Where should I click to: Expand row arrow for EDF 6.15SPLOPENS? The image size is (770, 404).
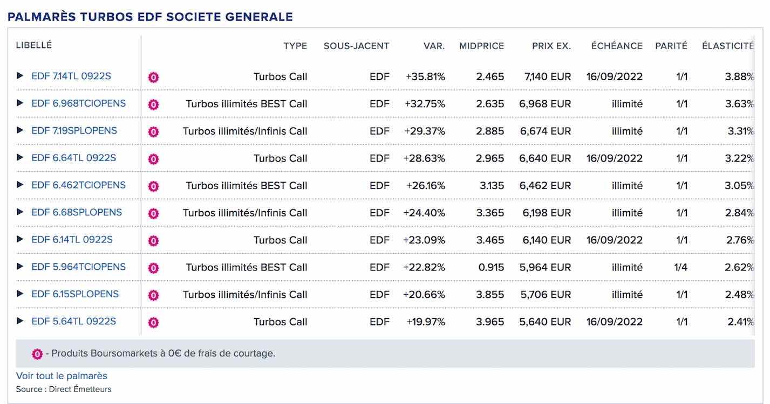pos(20,294)
